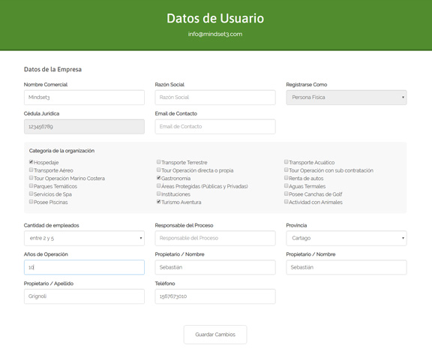
Task: Click Propietario / Nombre field under Provincia
Action: (x=346, y=267)
